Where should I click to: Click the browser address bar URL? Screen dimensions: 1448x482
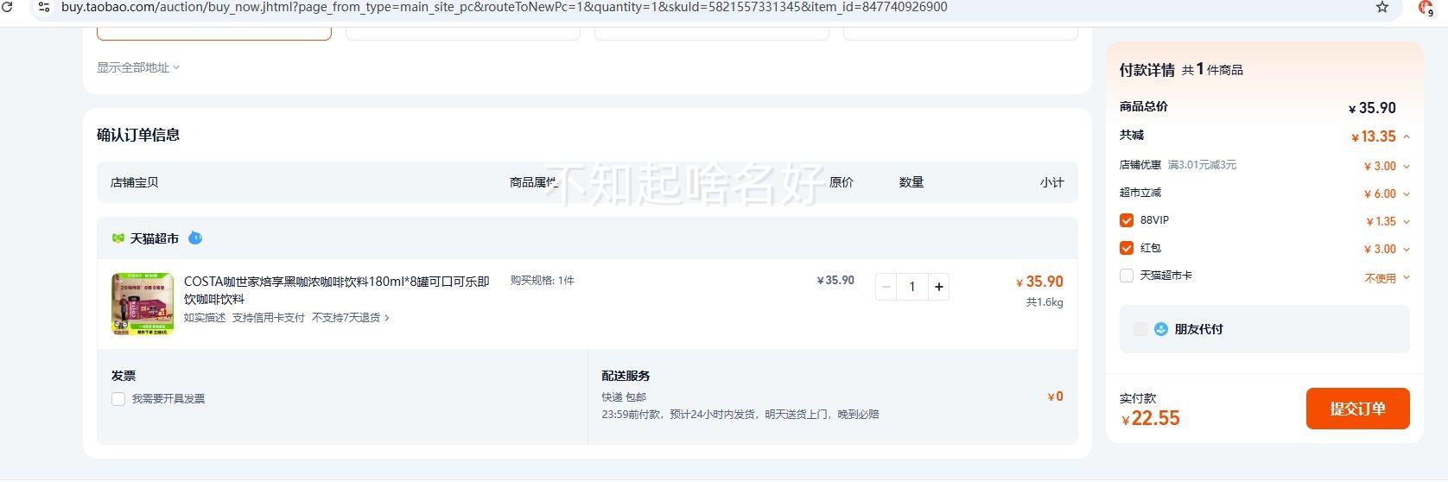504,7
